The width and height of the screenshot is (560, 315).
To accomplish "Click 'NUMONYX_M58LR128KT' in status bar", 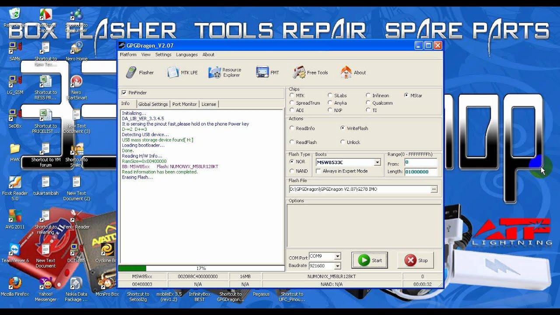I will coord(332,276).
